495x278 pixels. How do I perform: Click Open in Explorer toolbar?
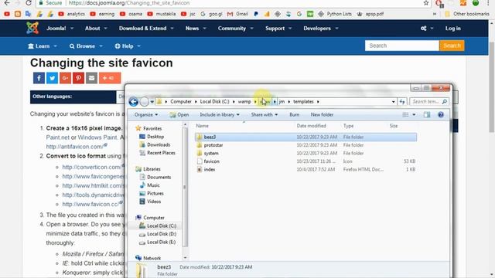pyautogui.click(x=179, y=115)
